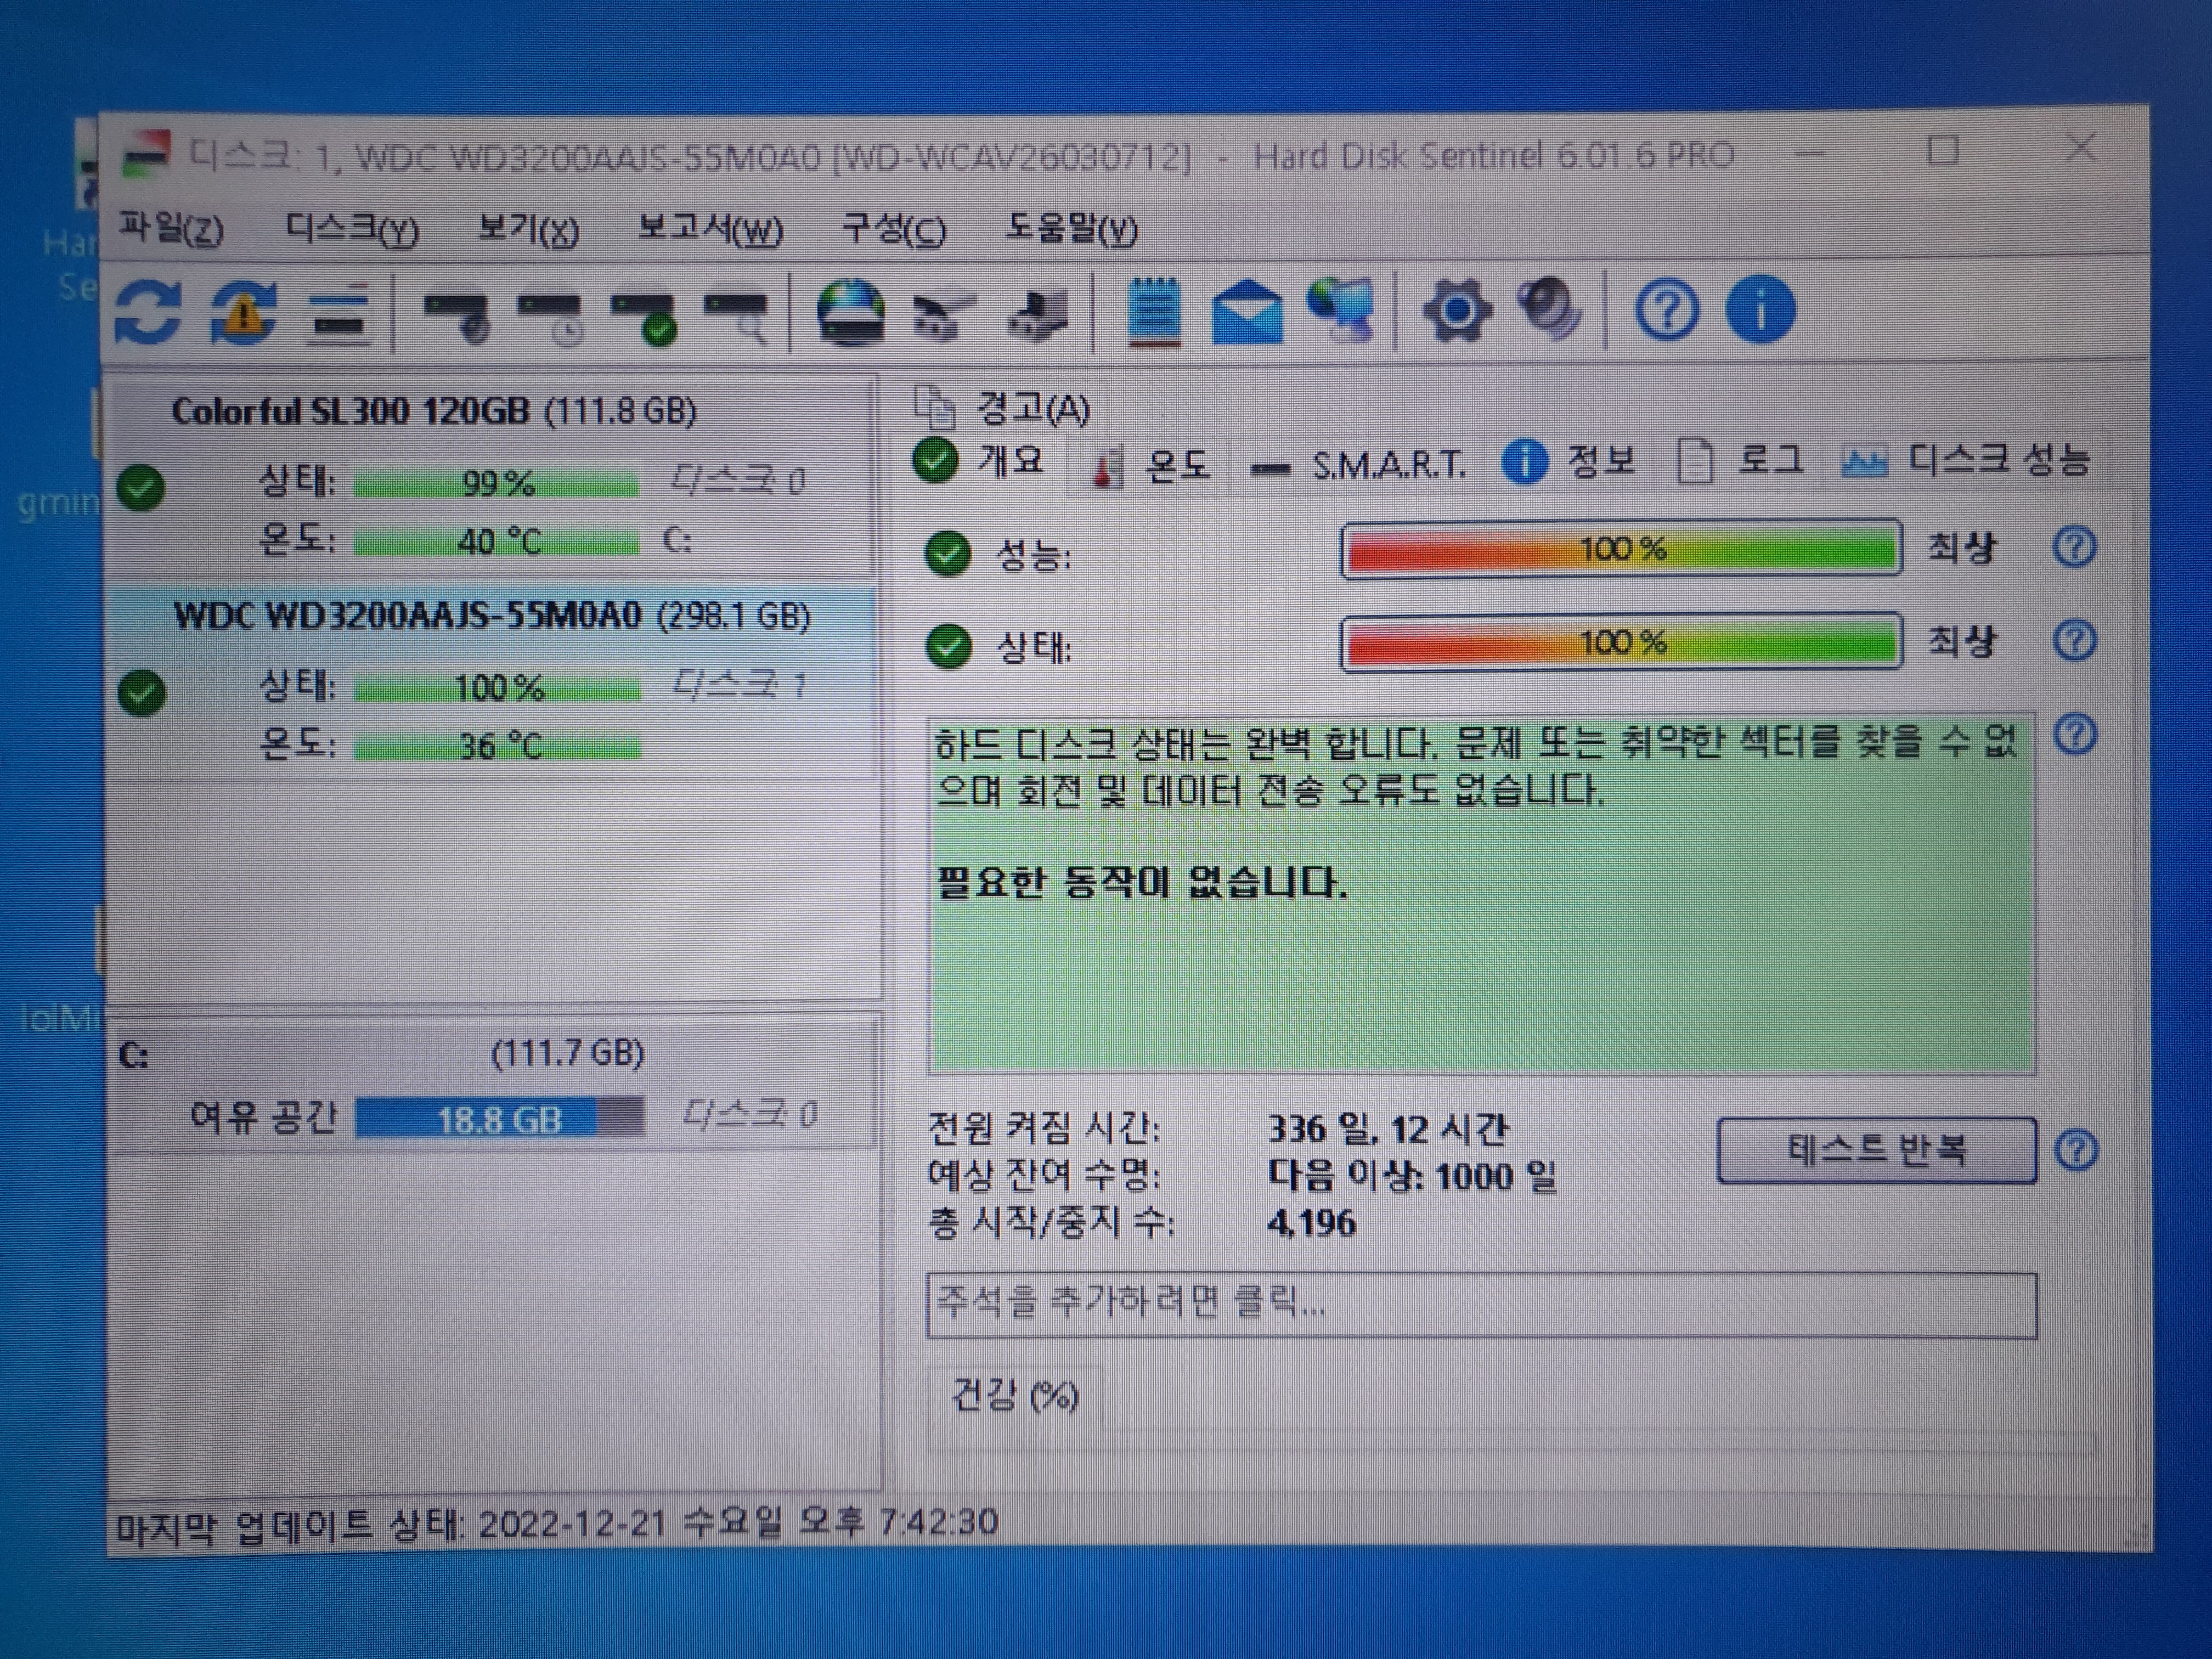Open the blue notepad report icon
This screenshot has height=1659, width=2212.
click(x=1154, y=312)
